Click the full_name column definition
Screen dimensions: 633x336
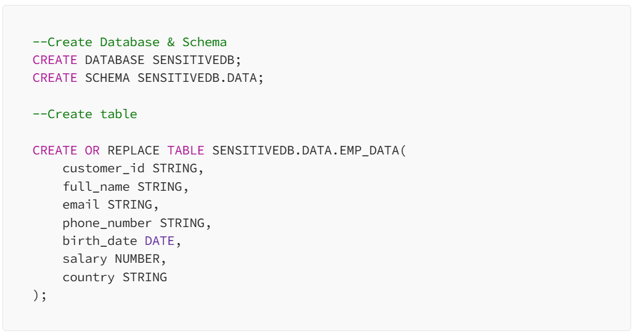126,186
